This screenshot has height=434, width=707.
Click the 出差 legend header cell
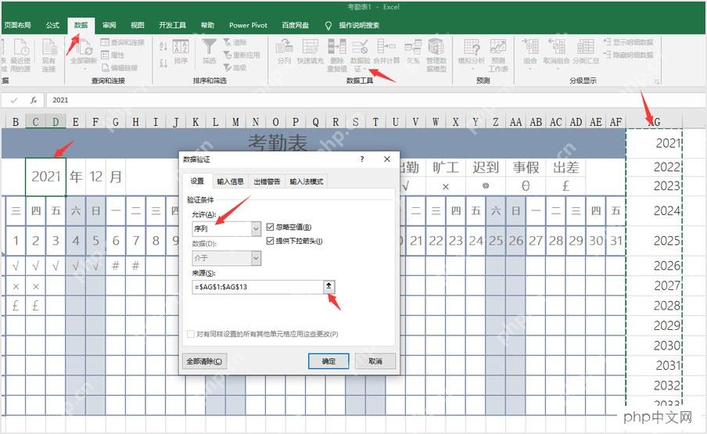566,167
